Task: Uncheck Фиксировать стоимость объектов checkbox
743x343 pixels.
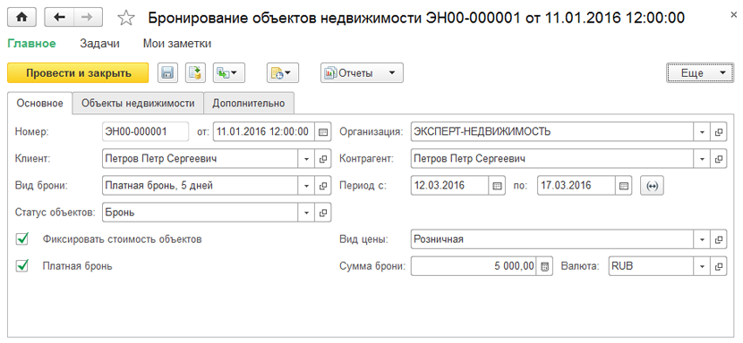Action: [x=21, y=238]
